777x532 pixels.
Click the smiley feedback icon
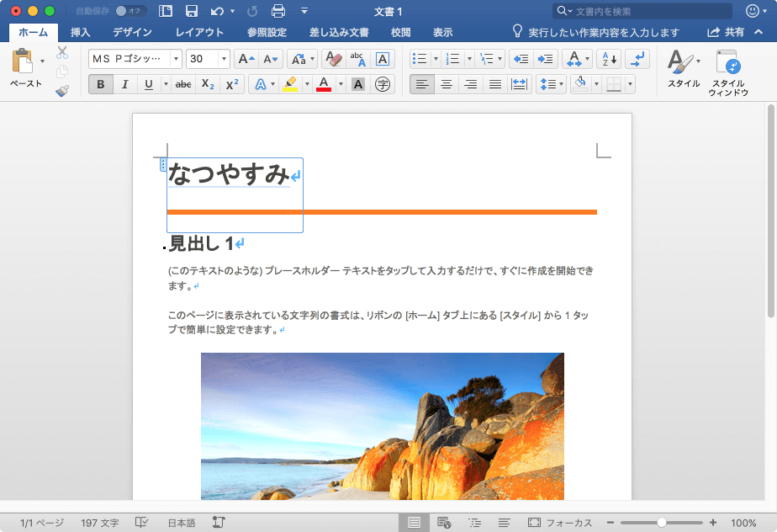pyautogui.click(x=753, y=11)
